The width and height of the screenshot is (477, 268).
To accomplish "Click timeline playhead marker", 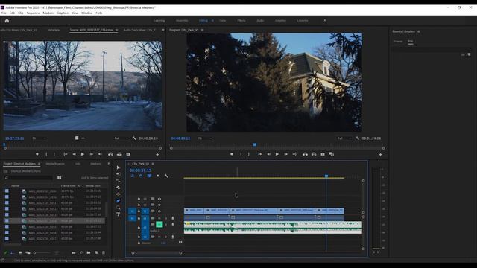I will [326, 176].
